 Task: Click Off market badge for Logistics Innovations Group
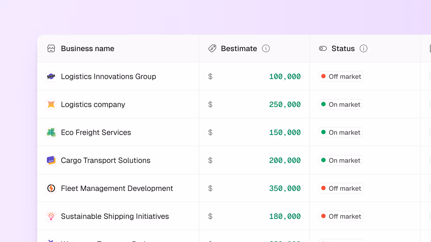point(341,77)
